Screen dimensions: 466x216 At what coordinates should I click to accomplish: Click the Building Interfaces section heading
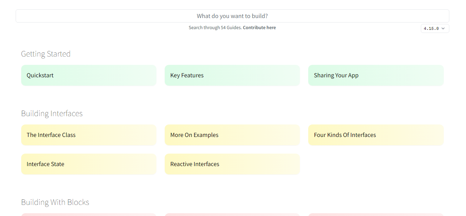tap(52, 113)
